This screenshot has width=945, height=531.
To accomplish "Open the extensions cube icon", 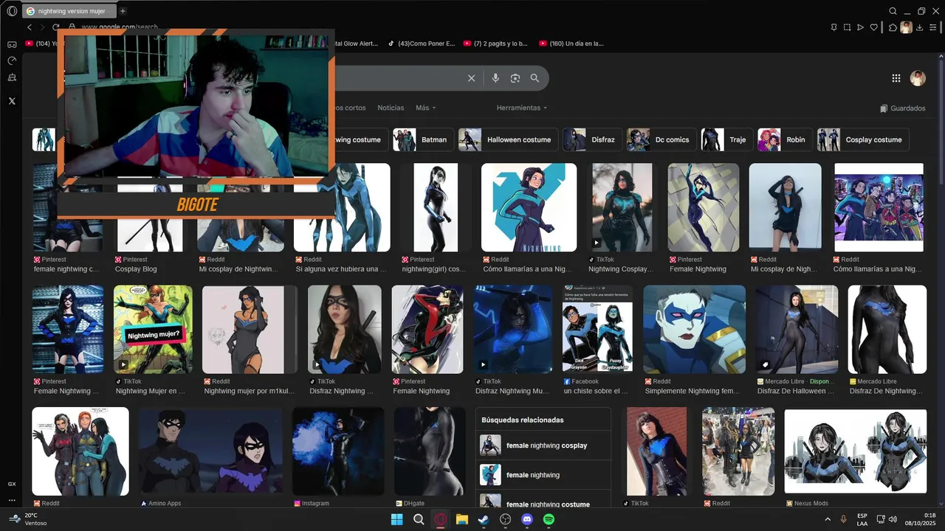I will pos(893,27).
